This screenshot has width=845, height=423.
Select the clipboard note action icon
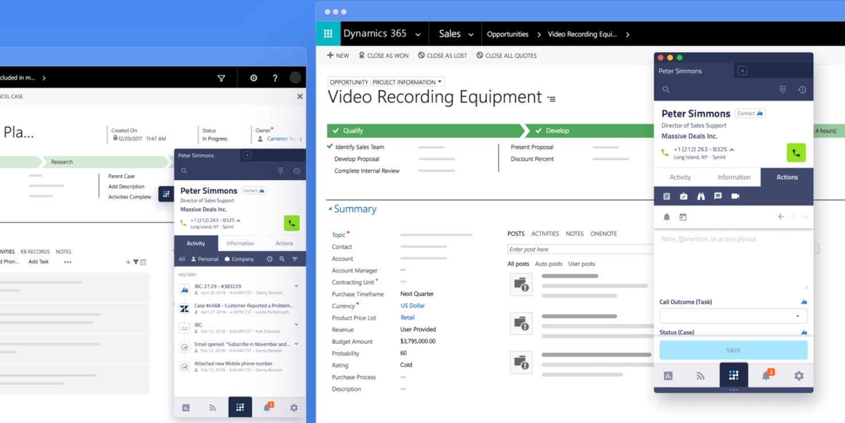pos(667,196)
